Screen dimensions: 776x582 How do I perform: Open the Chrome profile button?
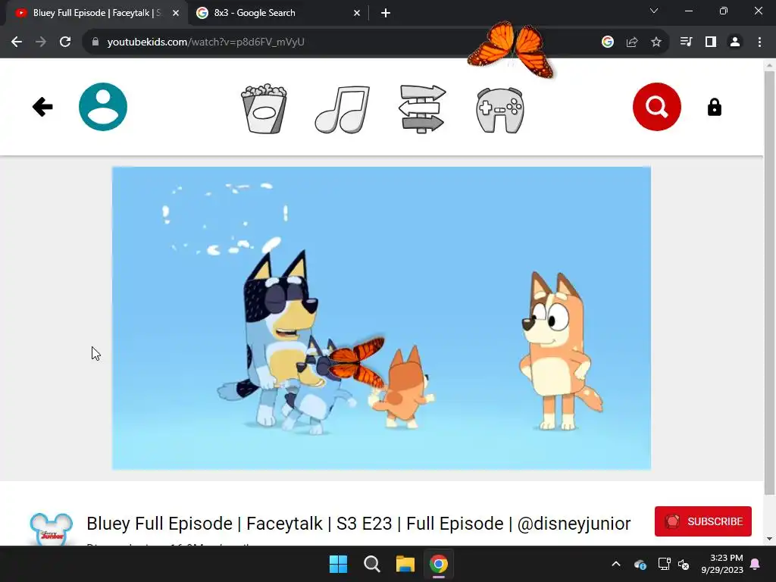coord(735,42)
